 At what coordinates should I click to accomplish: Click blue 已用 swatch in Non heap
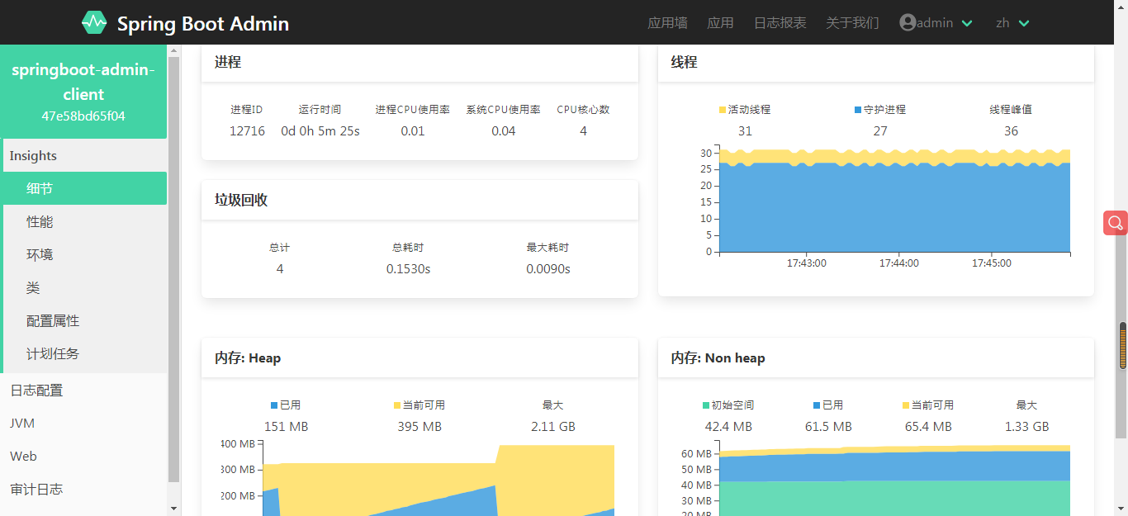tap(817, 405)
